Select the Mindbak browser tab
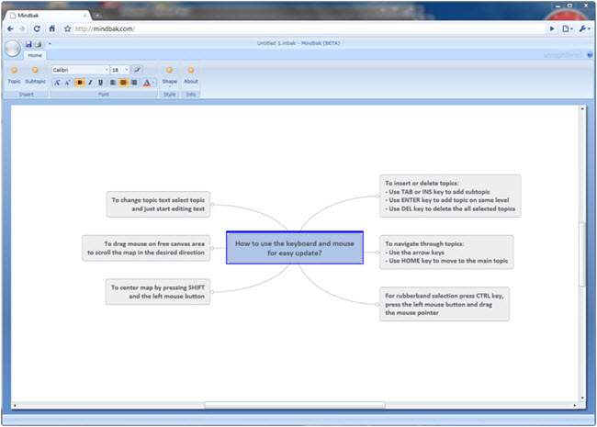 click(46, 16)
